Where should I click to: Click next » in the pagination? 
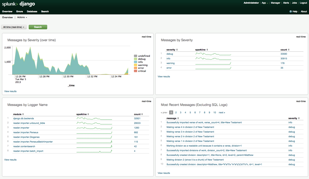[x=222, y=112]
